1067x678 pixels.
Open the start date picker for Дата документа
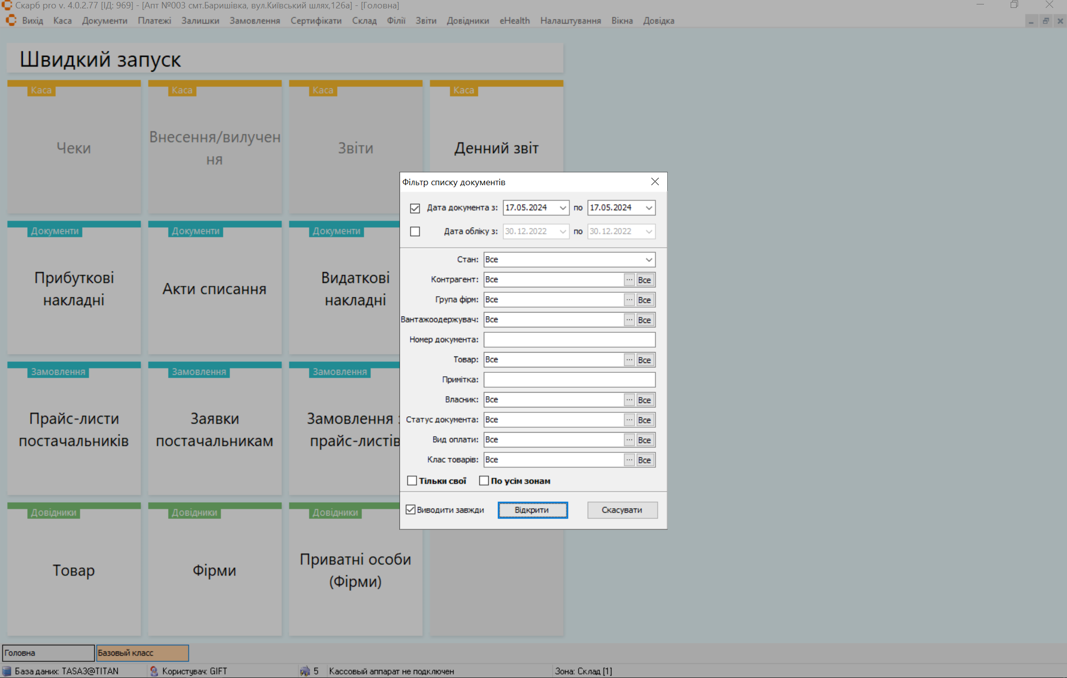coord(562,208)
